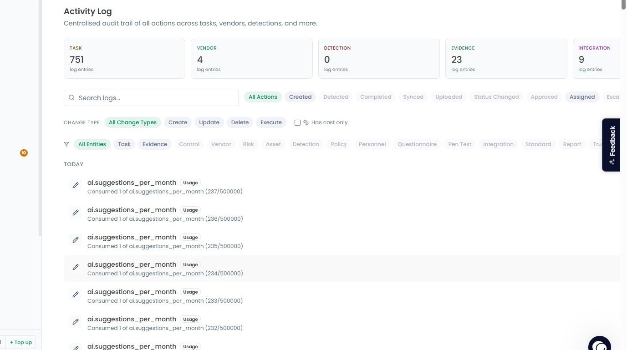Screen dimensions: 627x350
Task: Filter entities by Vendor chip
Action: (x=221, y=144)
